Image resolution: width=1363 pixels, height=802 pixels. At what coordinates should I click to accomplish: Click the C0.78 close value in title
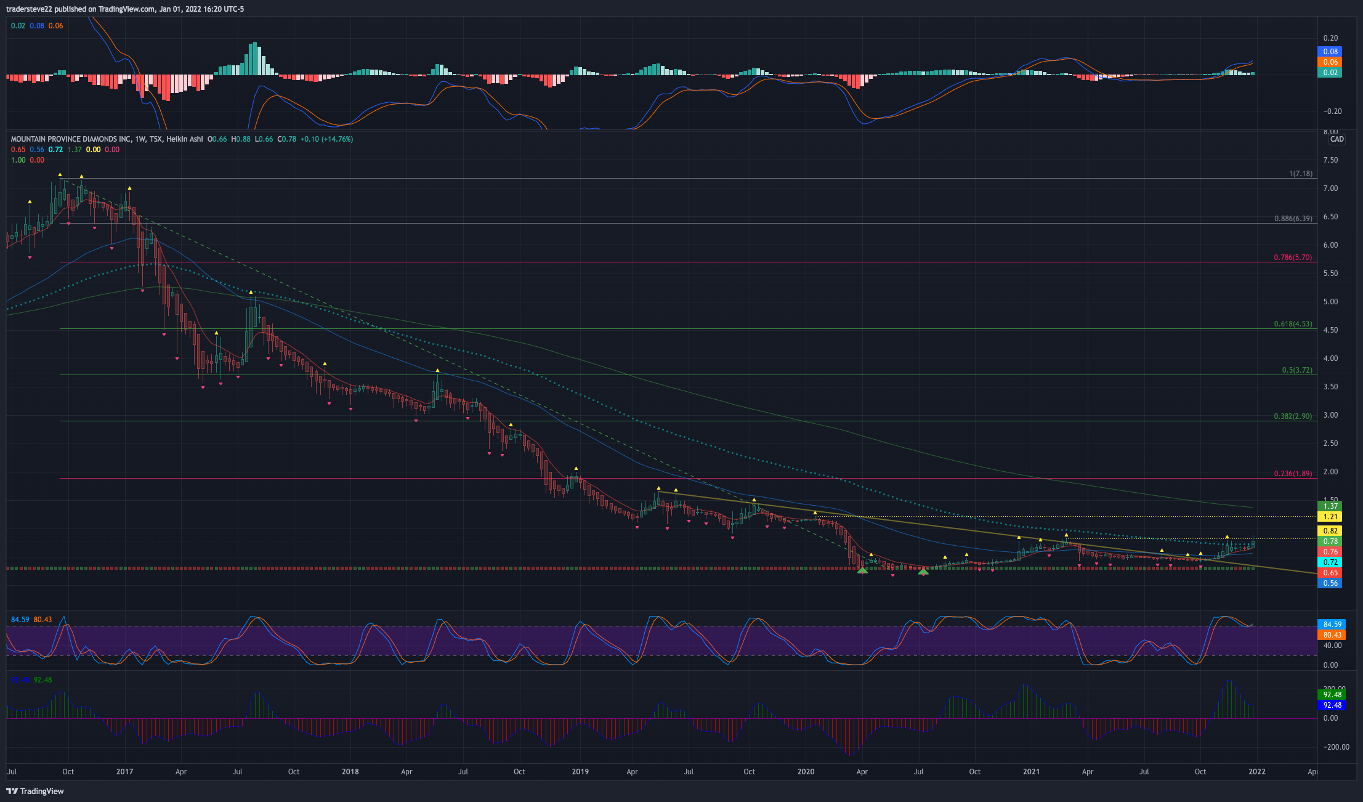[287, 139]
